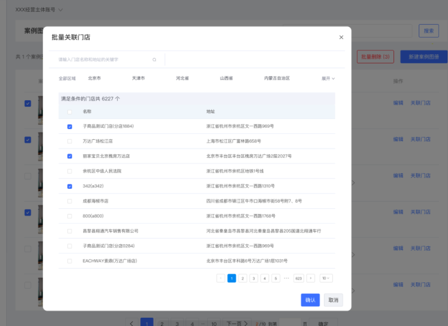Click address 上海市松江区广富林路658号

(x=234, y=141)
